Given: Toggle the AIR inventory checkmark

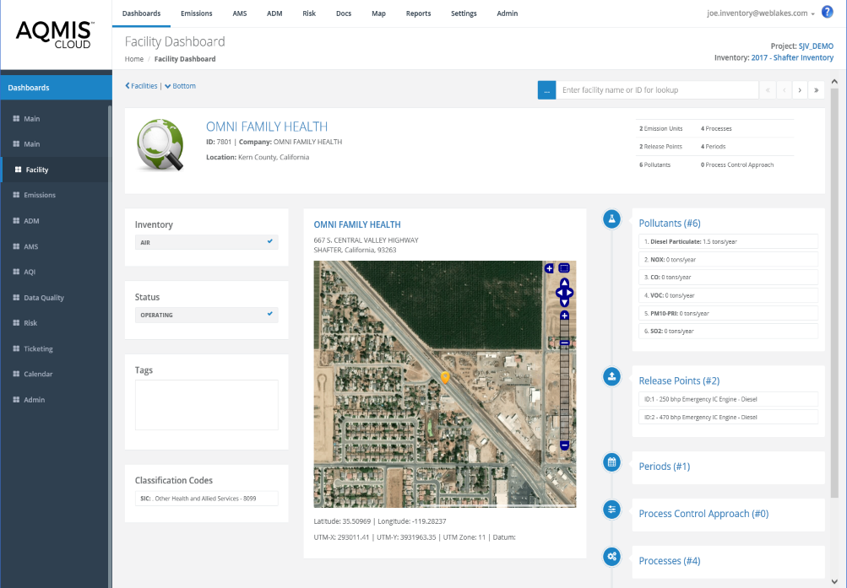Looking at the screenshot, I should point(269,241).
